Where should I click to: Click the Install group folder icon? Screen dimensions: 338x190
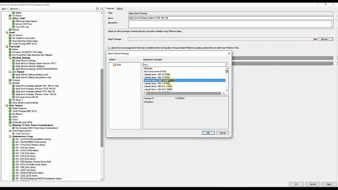[7, 32]
